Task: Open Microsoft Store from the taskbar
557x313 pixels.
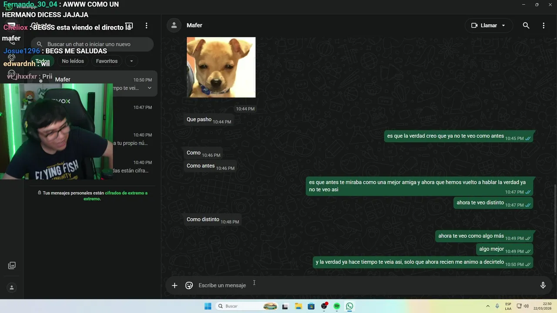Action: point(311,306)
